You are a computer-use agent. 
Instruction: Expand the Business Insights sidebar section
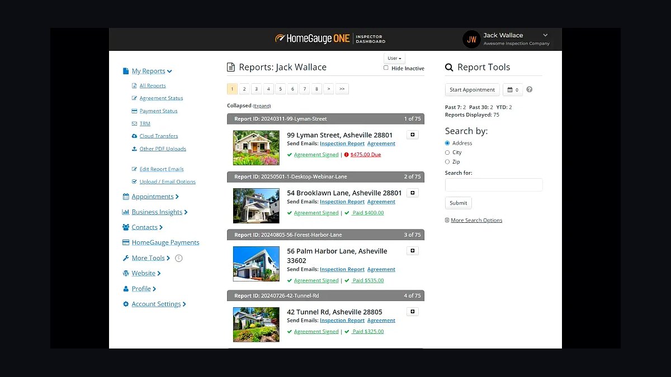(186, 212)
